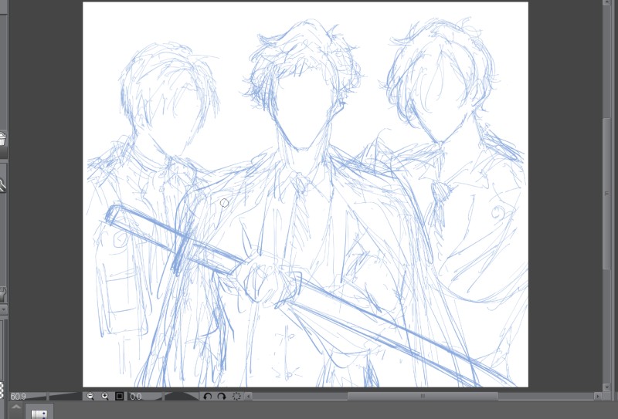Click the horizontal scrollbar right arrow
The height and width of the screenshot is (419, 618).
point(598,396)
